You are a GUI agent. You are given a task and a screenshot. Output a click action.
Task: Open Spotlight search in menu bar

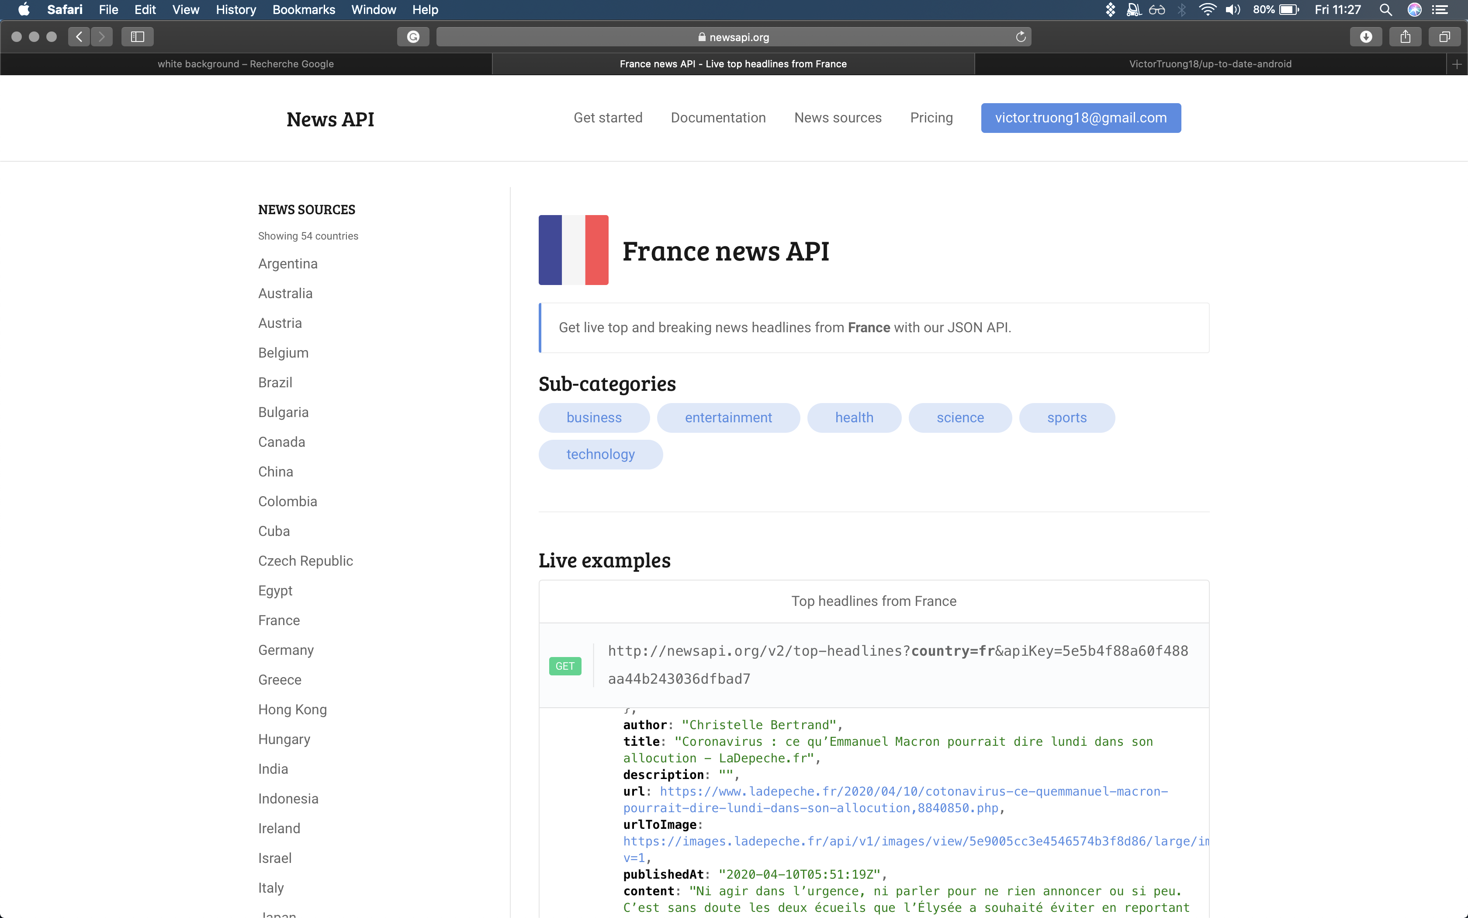point(1385,10)
